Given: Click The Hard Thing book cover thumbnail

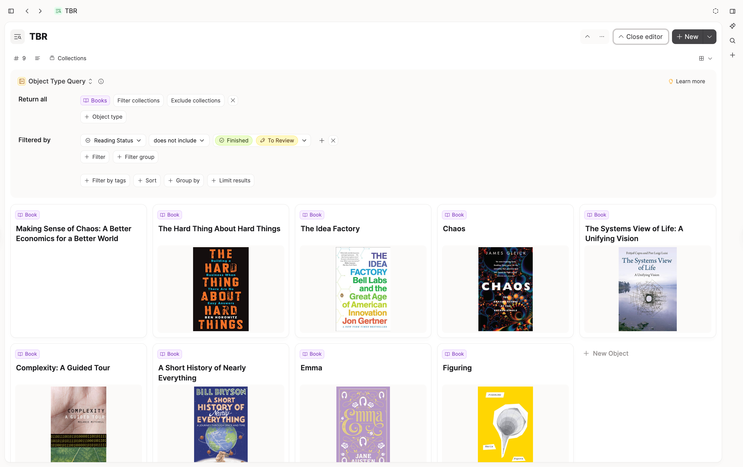Looking at the screenshot, I should click(221, 289).
